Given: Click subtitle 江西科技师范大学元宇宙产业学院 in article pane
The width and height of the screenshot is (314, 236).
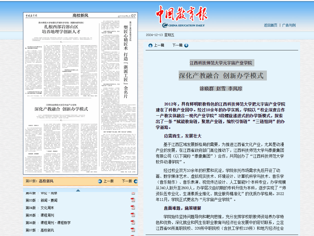Looking at the screenshot, I should [221, 63].
